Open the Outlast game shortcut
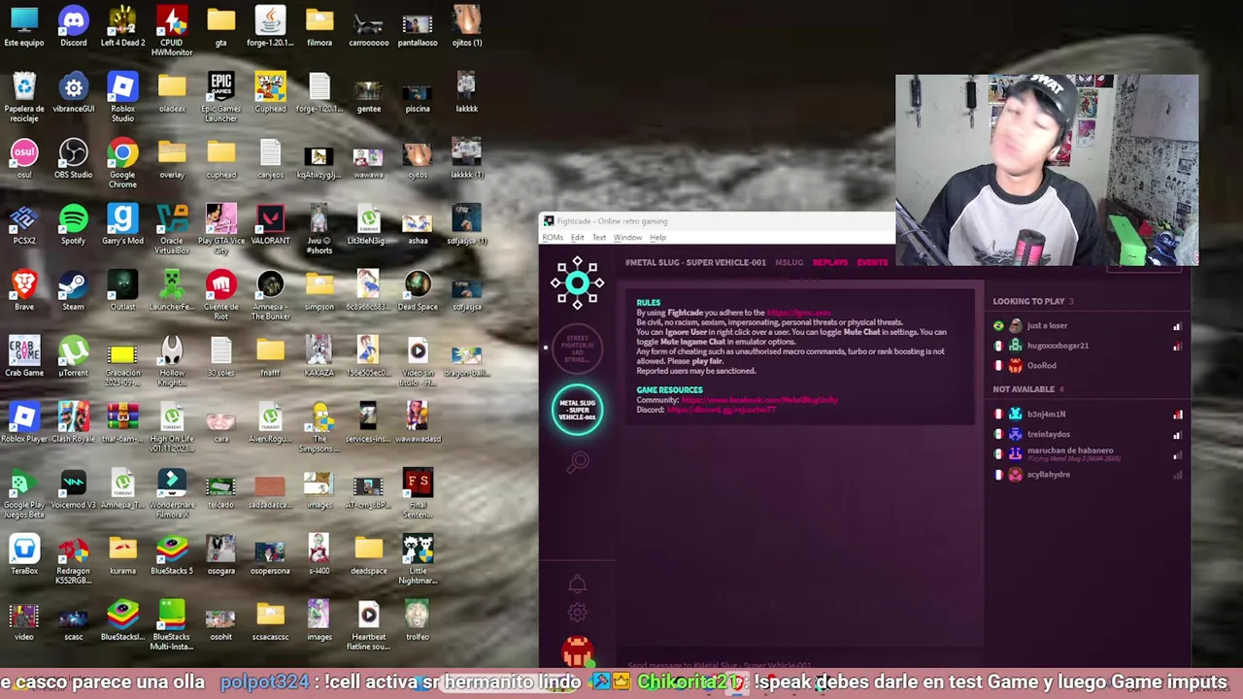Viewport: 1243px width, 699px height. coord(122,291)
